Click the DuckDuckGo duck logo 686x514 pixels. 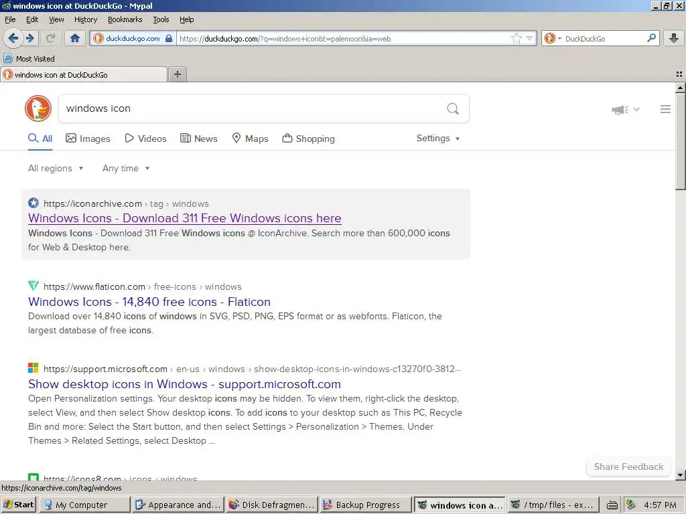click(38, 108)
